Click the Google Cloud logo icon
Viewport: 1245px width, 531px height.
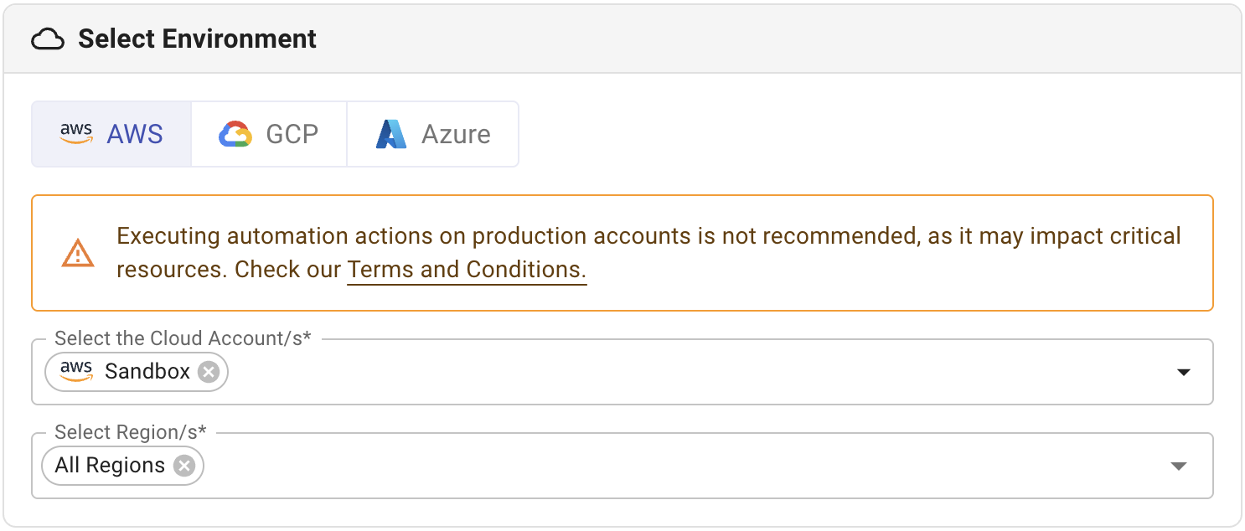tap(235, 134)
